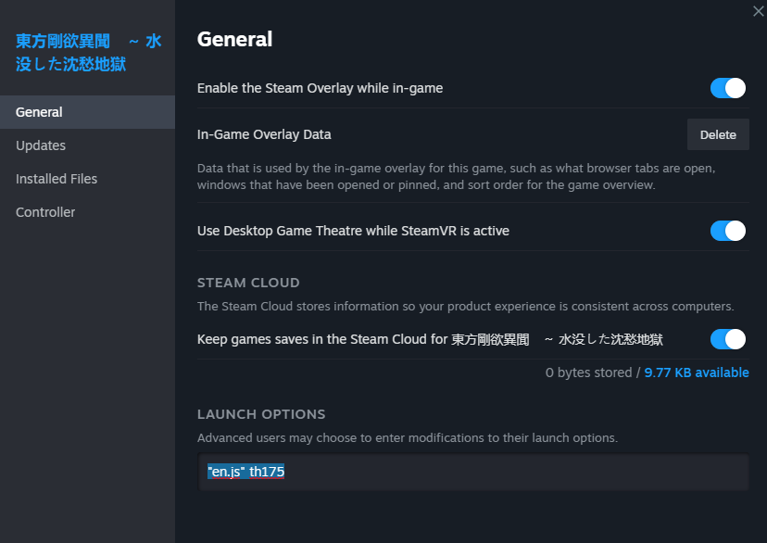This screenshot has height=543, width=767.
Task: Click into the Launch Options text field
Action: (x=473, y=472)
